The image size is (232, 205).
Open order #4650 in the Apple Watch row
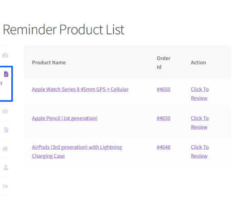tap(164, 89)
